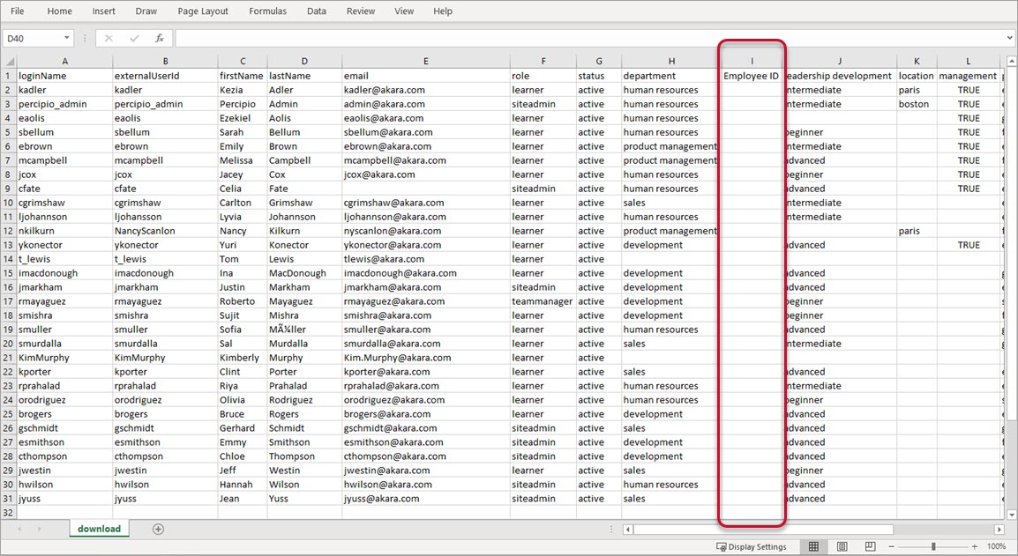Open the Name Box dropdown arrow
Viewport: 1018px width, 556px height.
pos(67,39)
